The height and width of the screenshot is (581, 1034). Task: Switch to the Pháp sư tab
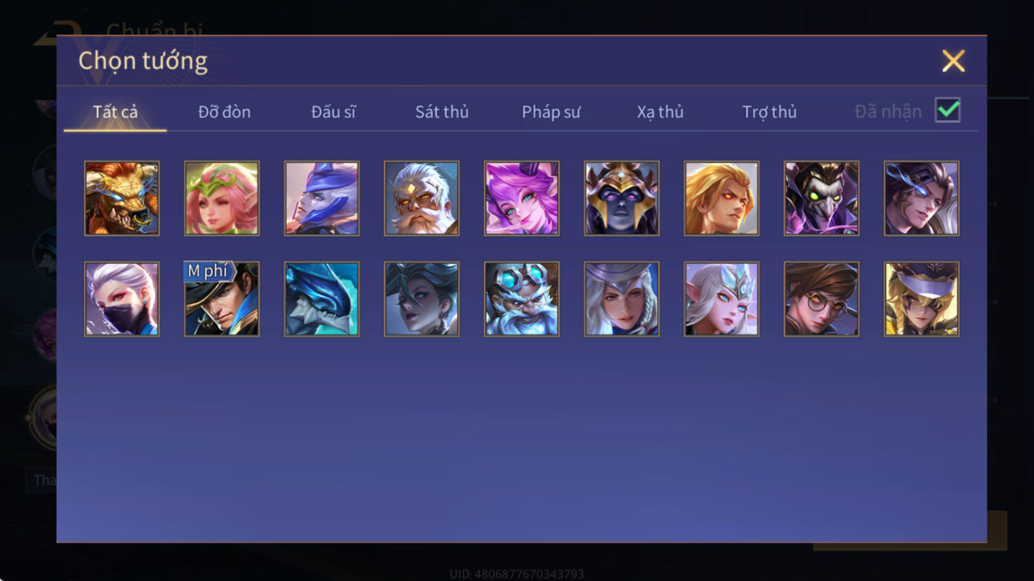click(551, 112)
